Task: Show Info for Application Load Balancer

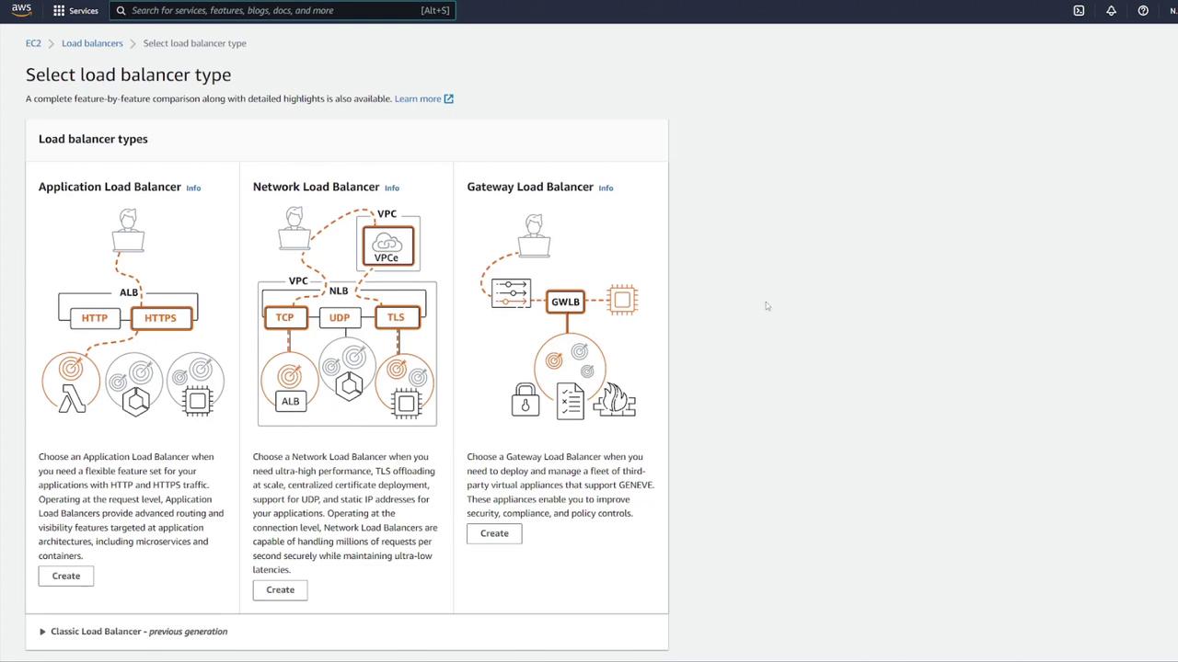Action: [193, 188]
